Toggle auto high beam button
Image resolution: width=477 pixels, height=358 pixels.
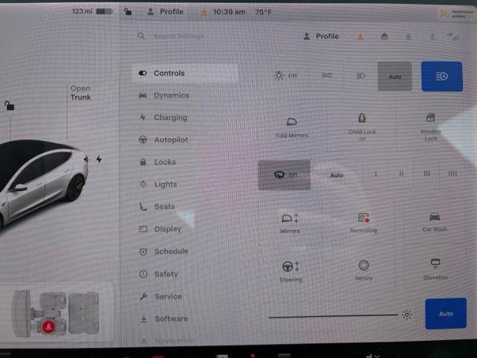(442, 76)
